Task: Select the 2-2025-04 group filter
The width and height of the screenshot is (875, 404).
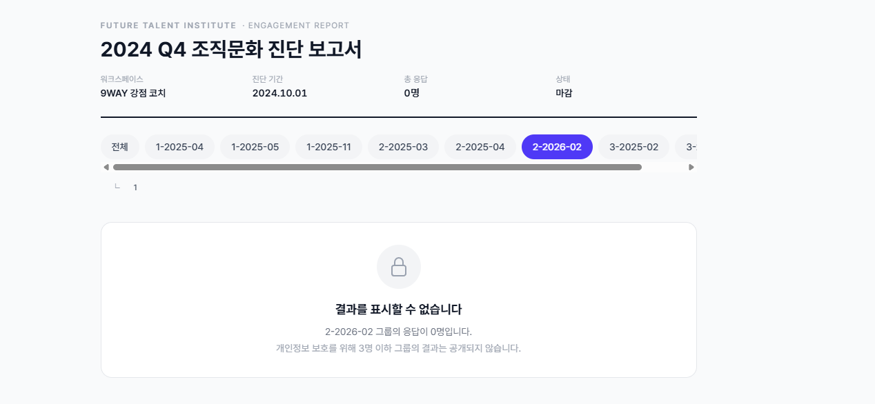Action: pyautogui.click(x=480, y=146)
